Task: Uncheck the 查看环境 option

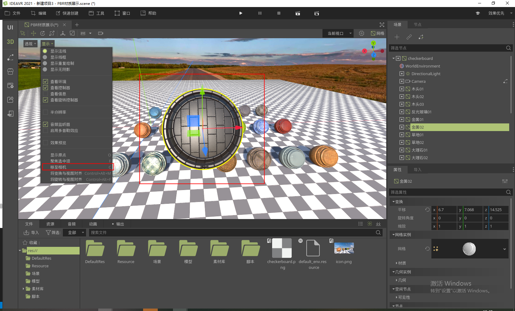Action: coord(45,82)
